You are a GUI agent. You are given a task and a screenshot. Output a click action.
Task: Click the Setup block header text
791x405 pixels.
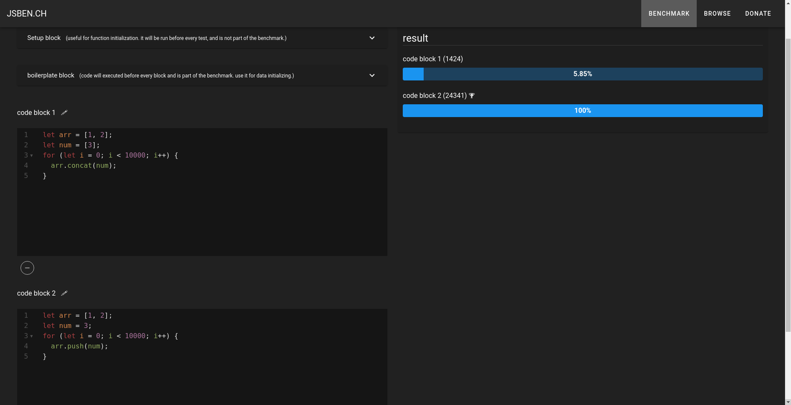[x=44, y=38]
